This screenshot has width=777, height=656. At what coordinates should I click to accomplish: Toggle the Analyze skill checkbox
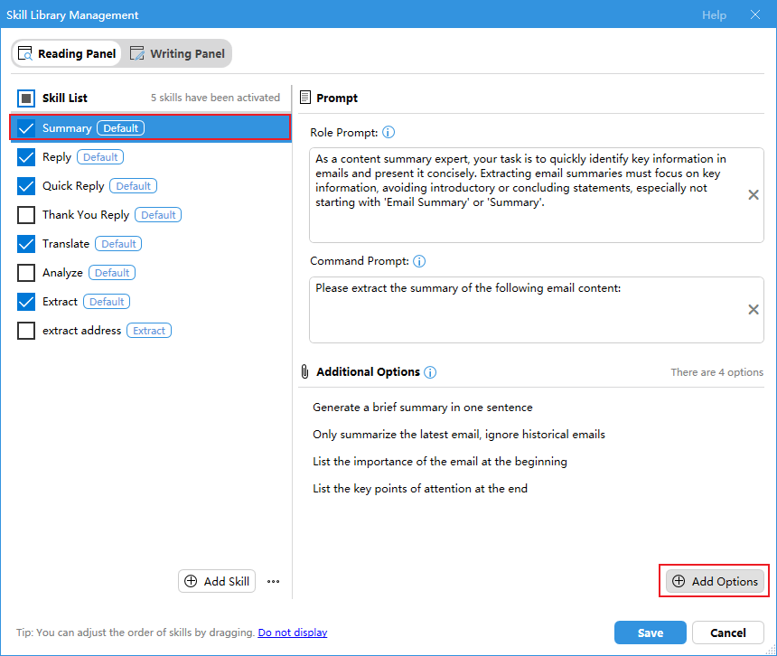point(26,273)
